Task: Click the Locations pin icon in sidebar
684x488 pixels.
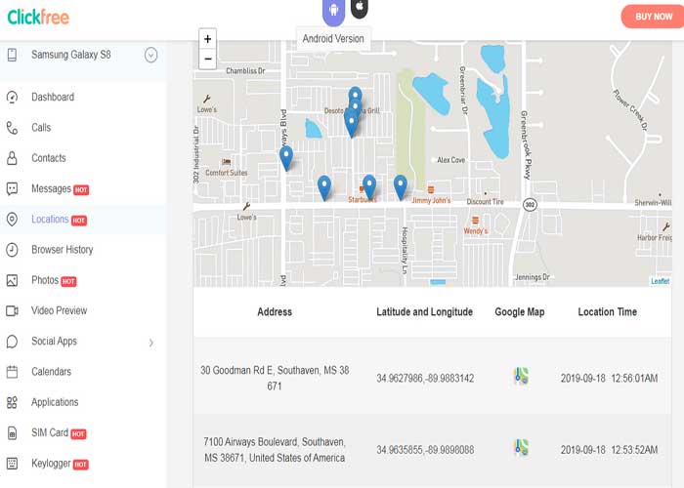Action: click(12, 220)
